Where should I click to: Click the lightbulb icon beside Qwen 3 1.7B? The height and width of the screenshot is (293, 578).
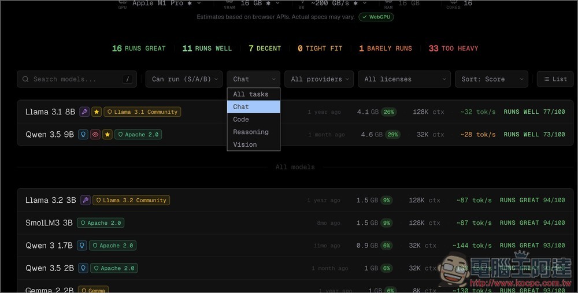pyautogui.click(x=82, y=246)
